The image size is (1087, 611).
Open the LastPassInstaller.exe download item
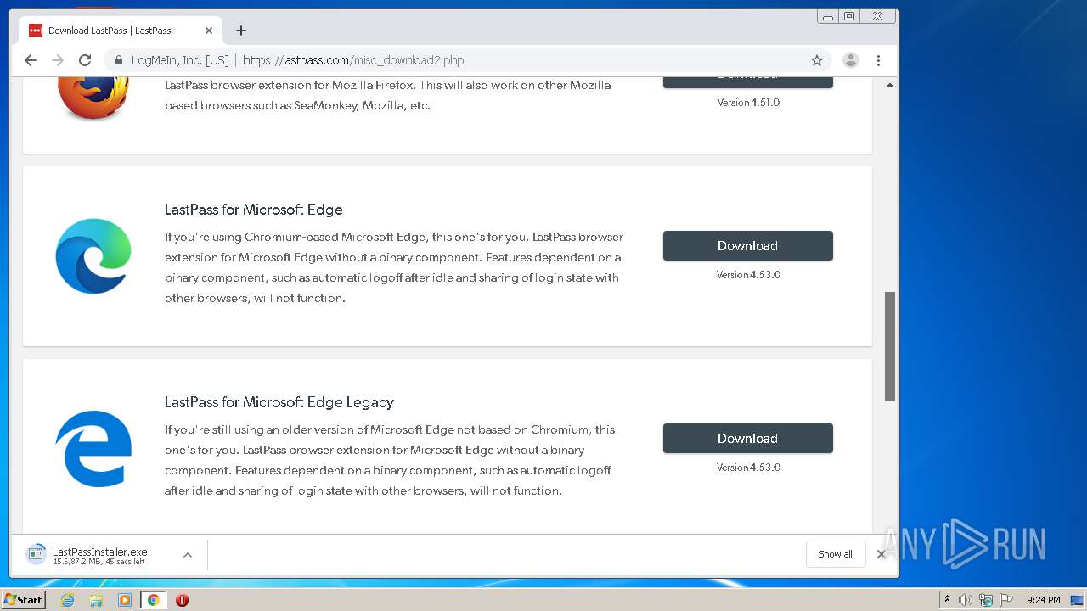pos(99,555)
